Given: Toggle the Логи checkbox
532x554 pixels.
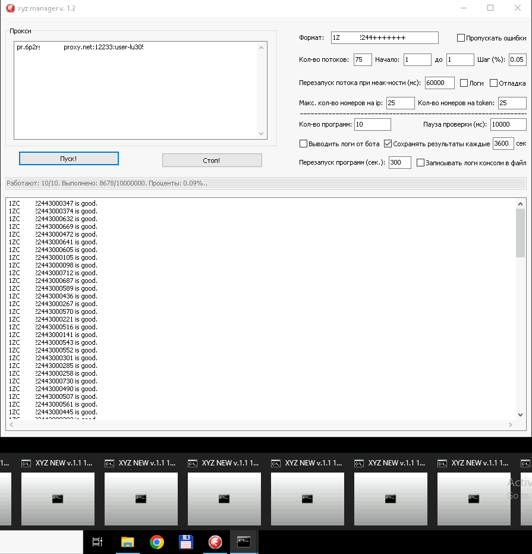Looking at the screenshot, I should (464, 83).
